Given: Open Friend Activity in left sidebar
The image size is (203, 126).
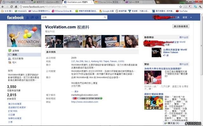Looking at the screenshot, I should click(16, 59).
